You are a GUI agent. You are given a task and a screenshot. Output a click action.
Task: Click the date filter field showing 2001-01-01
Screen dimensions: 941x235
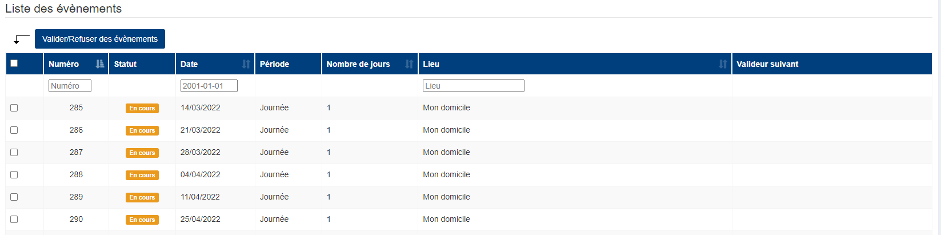[x=209, y=86]
